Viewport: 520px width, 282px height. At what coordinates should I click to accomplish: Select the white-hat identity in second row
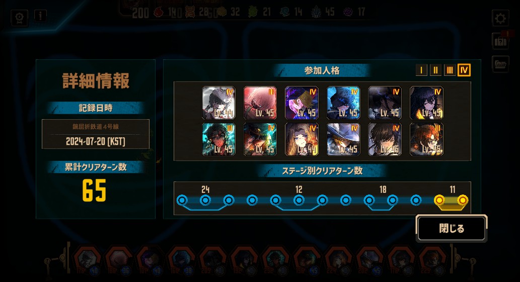(343, 139)
